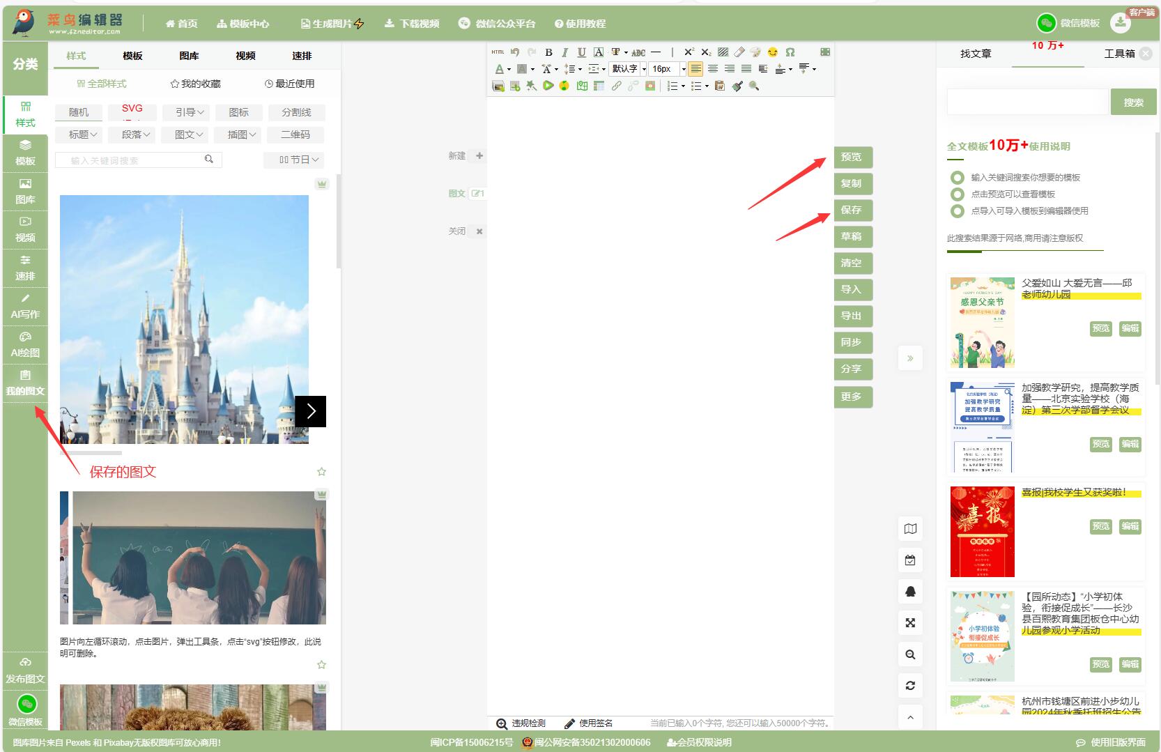The image size is (1161, 752).
Task: Click the 保存 save button
Action: coord(853,210)
